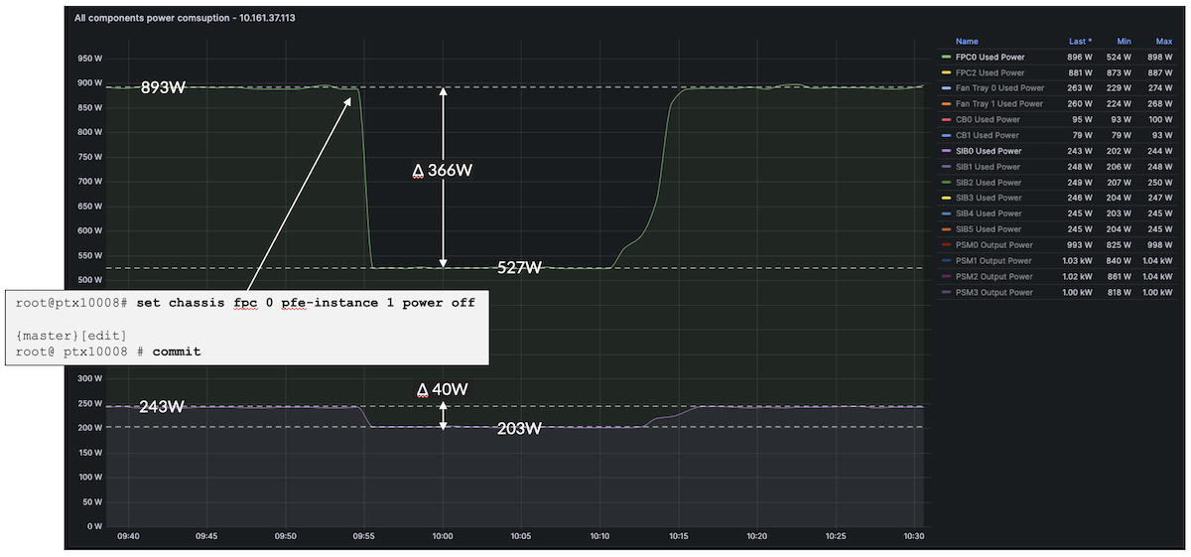Image resolution: width=1191 pixels, height=557 pixels.
Task: Change the SIB2 Used Power series color swatch
Action: [945, 183]
